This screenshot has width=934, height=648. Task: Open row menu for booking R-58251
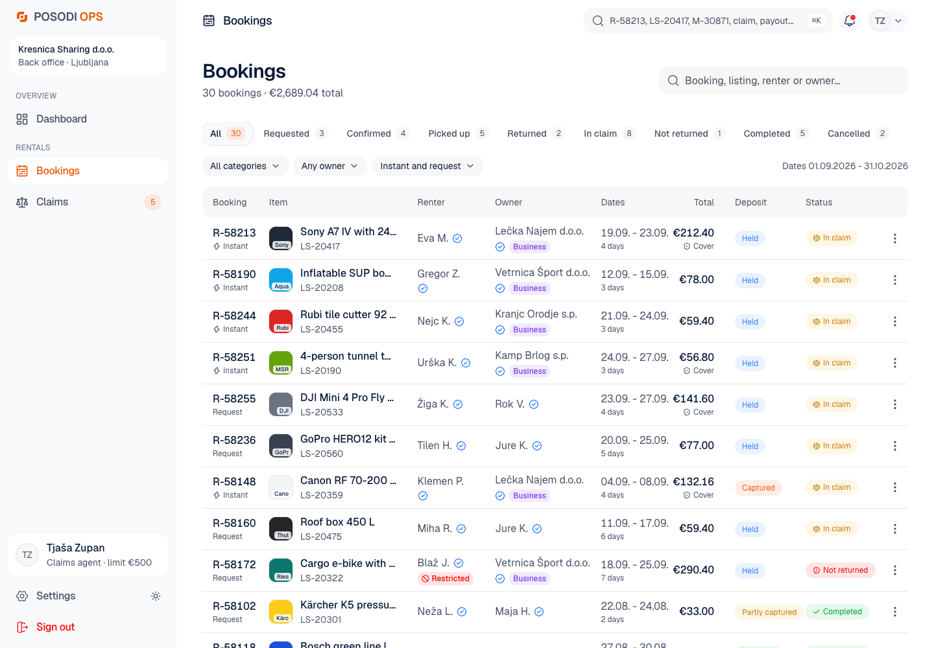pyautogui.click(x=895, y=363)
